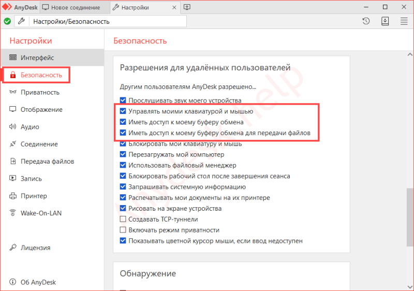414x291 pixels.
Task: Minimize the AnyDesk window
Action: pos(366,7)
